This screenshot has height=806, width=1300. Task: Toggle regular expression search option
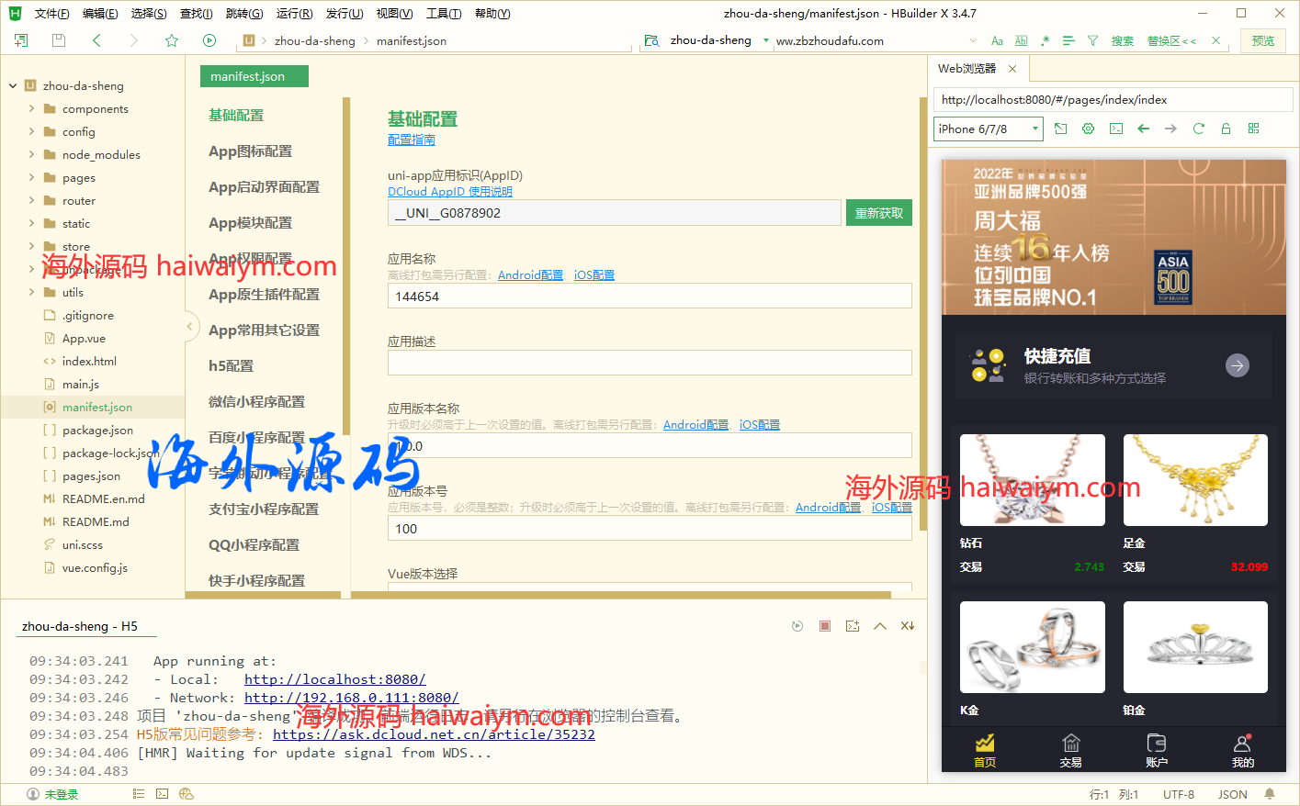pos(1045,40)
